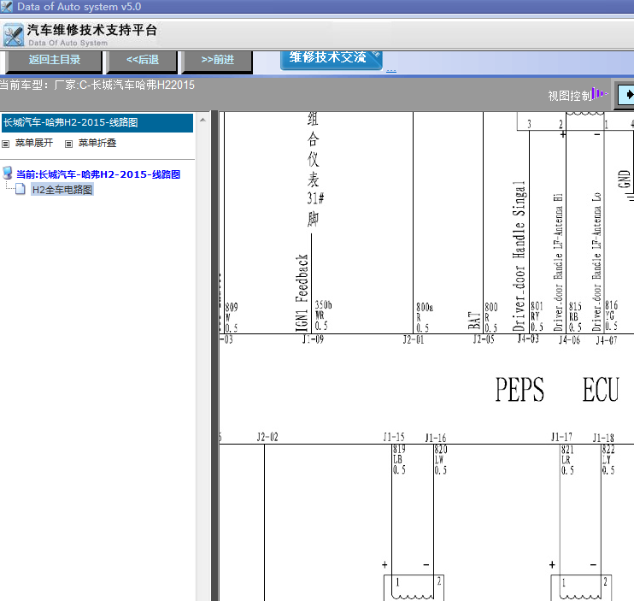Select 长城汽车-哈弗H2-2015-线路图 header tab
This screenshot has width=634, height=601.
point(97,122)
